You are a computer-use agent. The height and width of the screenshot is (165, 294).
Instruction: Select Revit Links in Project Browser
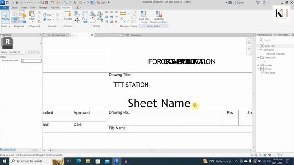click(x=270, y=73)
